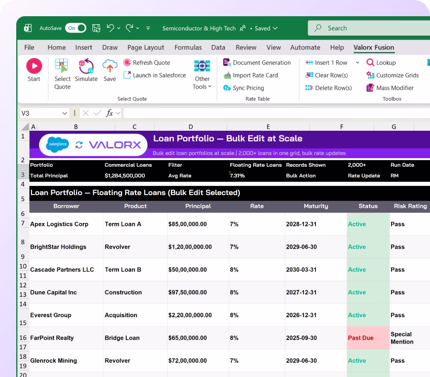Click the Import Rate Card label

(256, 76)
